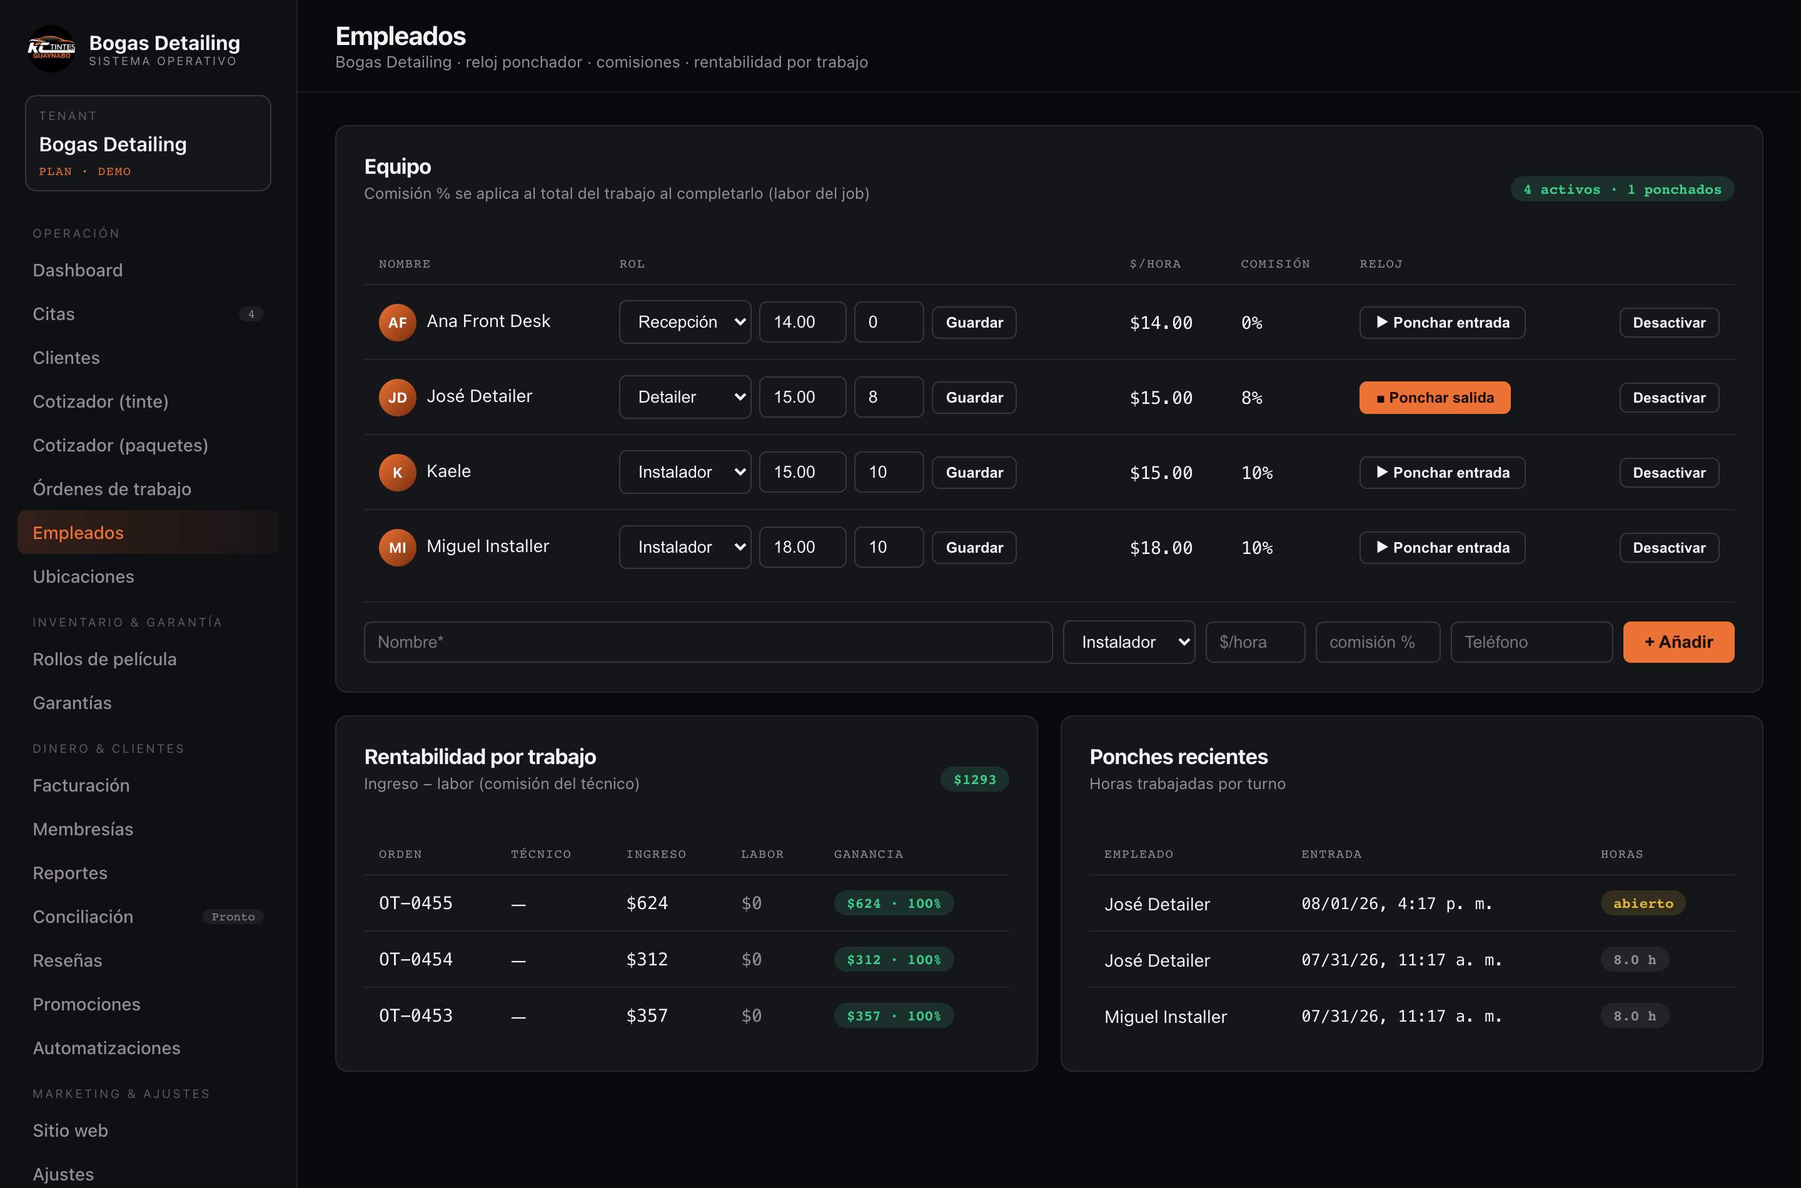Open Órdenes de trabajo in sidebar

coord(111,489)
